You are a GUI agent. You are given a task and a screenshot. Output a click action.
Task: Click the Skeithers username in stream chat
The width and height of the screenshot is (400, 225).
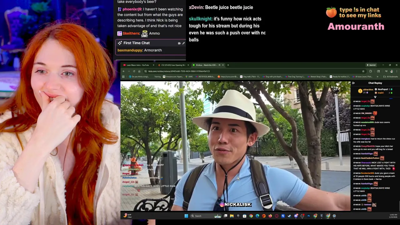click(x=131, y=33)
